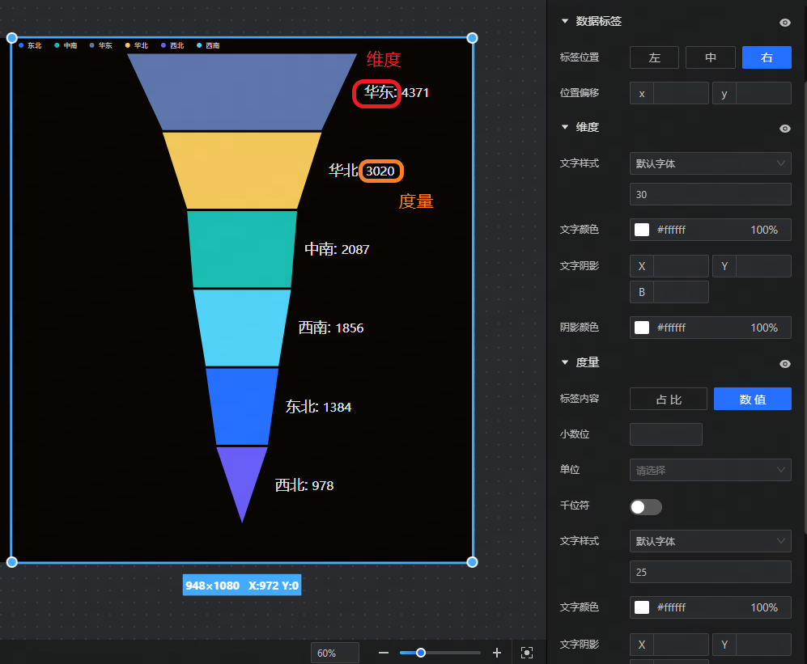Click the 小数位 input field
This screenshot has width=807, height=664.
665,434
